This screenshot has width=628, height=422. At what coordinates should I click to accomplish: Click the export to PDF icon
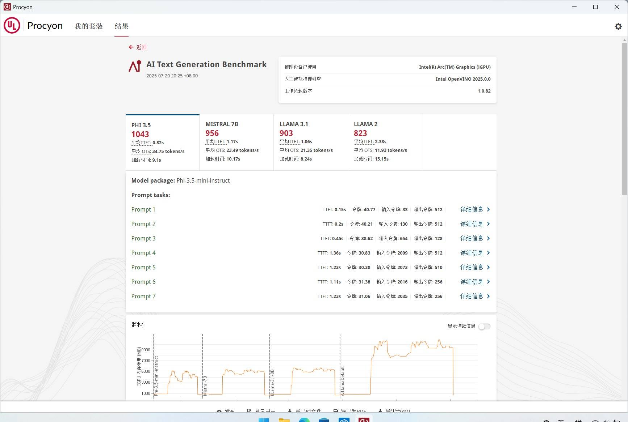pyautogui.click(x=336, y=411)
